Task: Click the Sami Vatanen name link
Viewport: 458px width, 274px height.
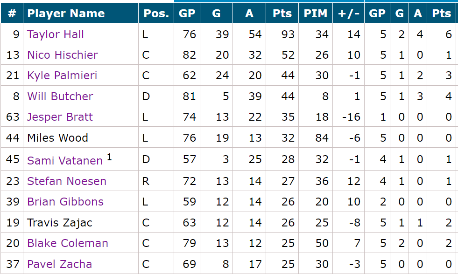Action: [x=65, y=161]
